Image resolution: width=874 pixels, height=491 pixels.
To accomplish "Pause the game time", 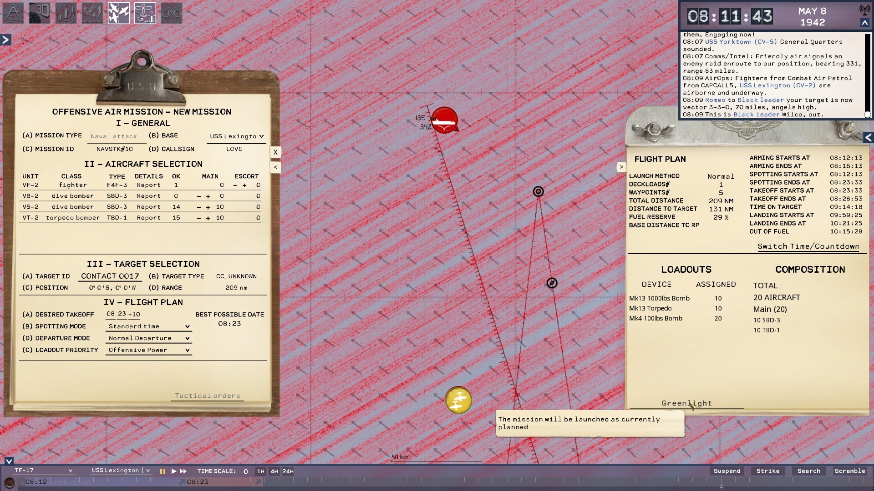I will coord(163,471).
